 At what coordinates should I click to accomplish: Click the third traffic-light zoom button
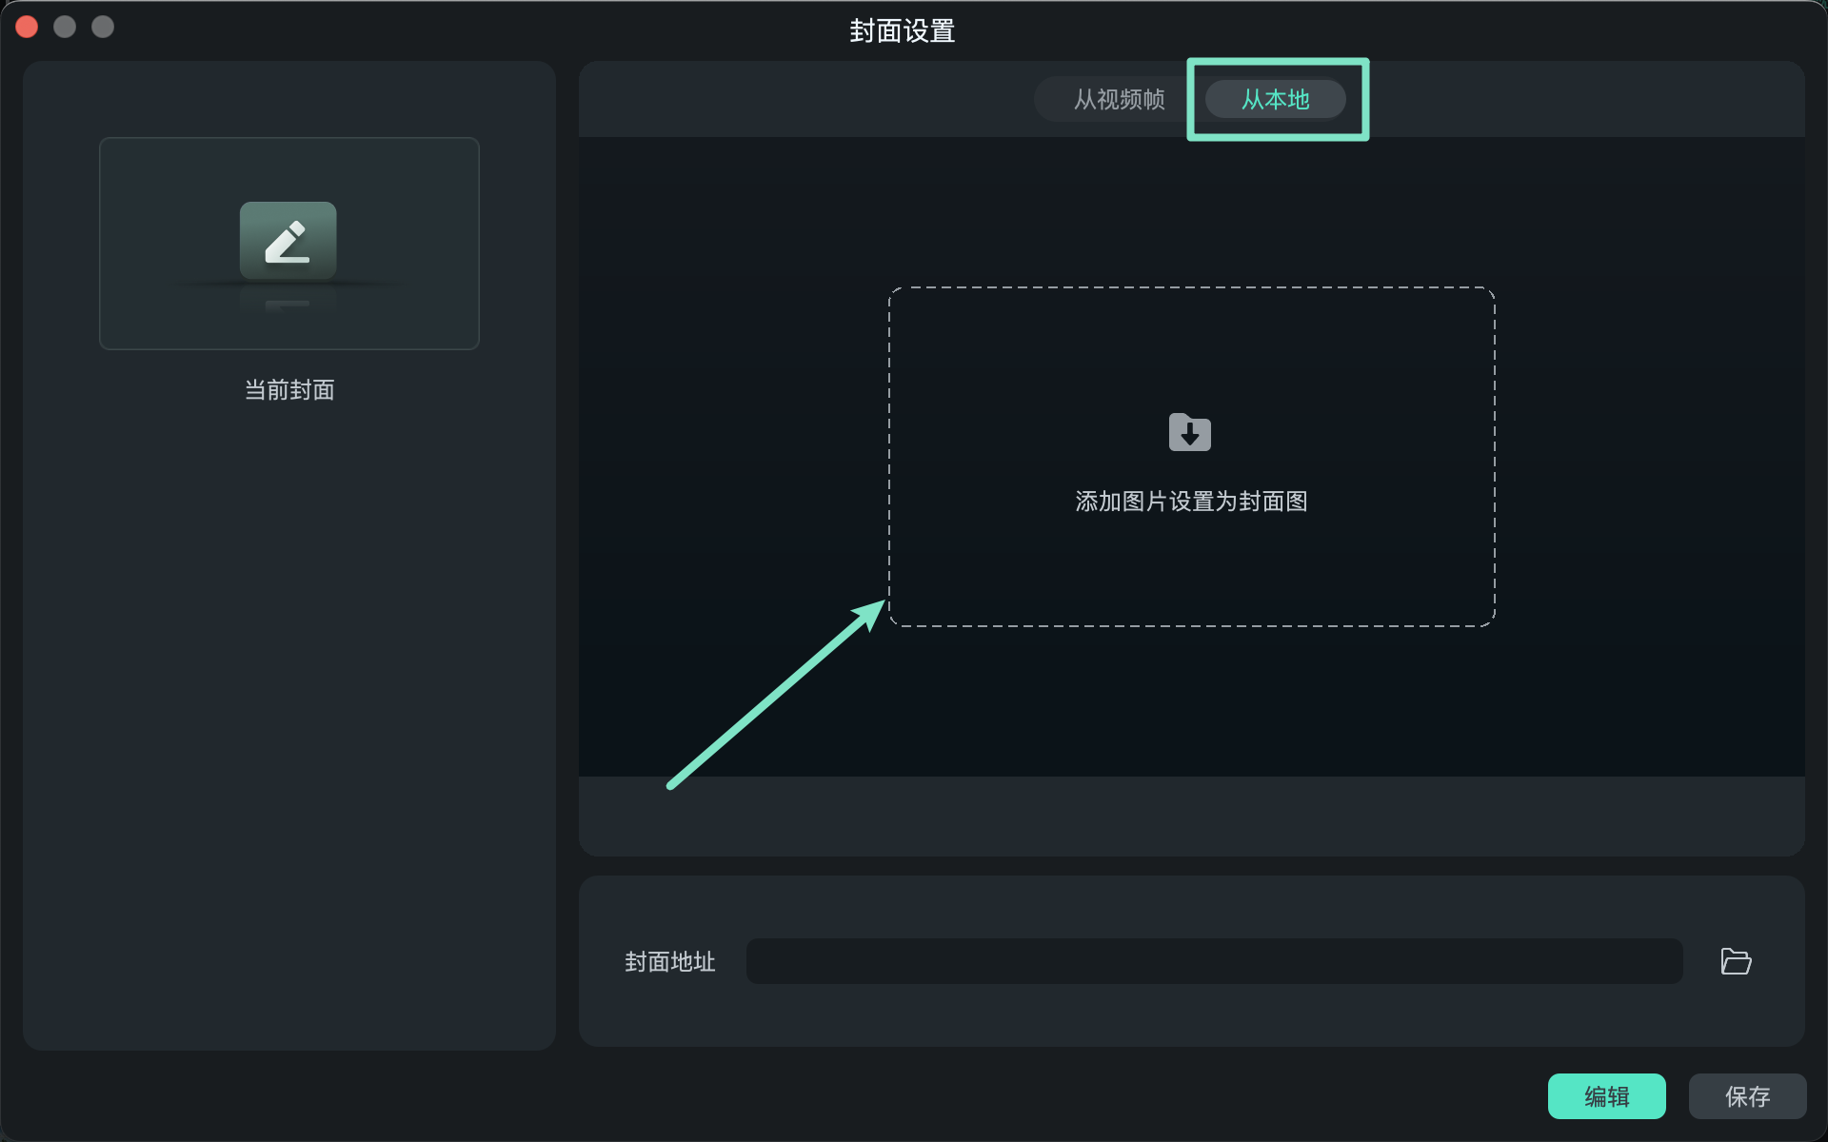coord(103,27)
